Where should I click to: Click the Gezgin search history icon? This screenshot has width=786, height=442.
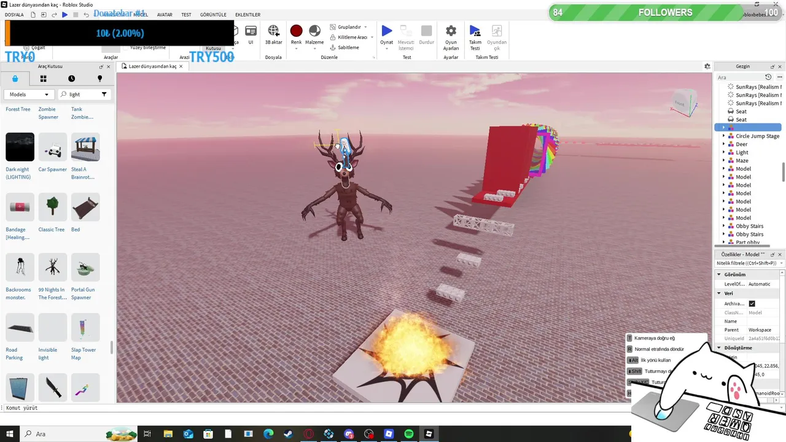pyautogui.click(x=768, y=77)
